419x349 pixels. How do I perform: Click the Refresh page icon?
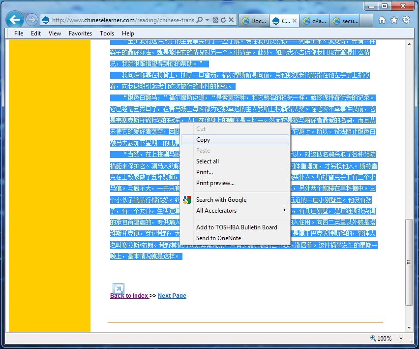tap(223, 20)
